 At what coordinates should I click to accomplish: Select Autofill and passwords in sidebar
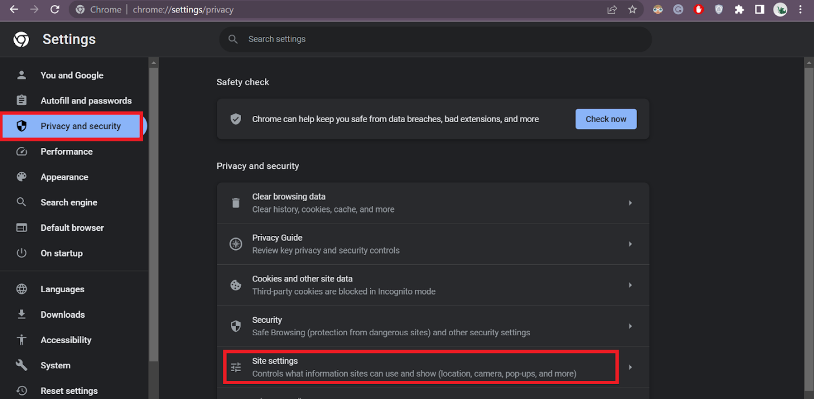(86, 101)
